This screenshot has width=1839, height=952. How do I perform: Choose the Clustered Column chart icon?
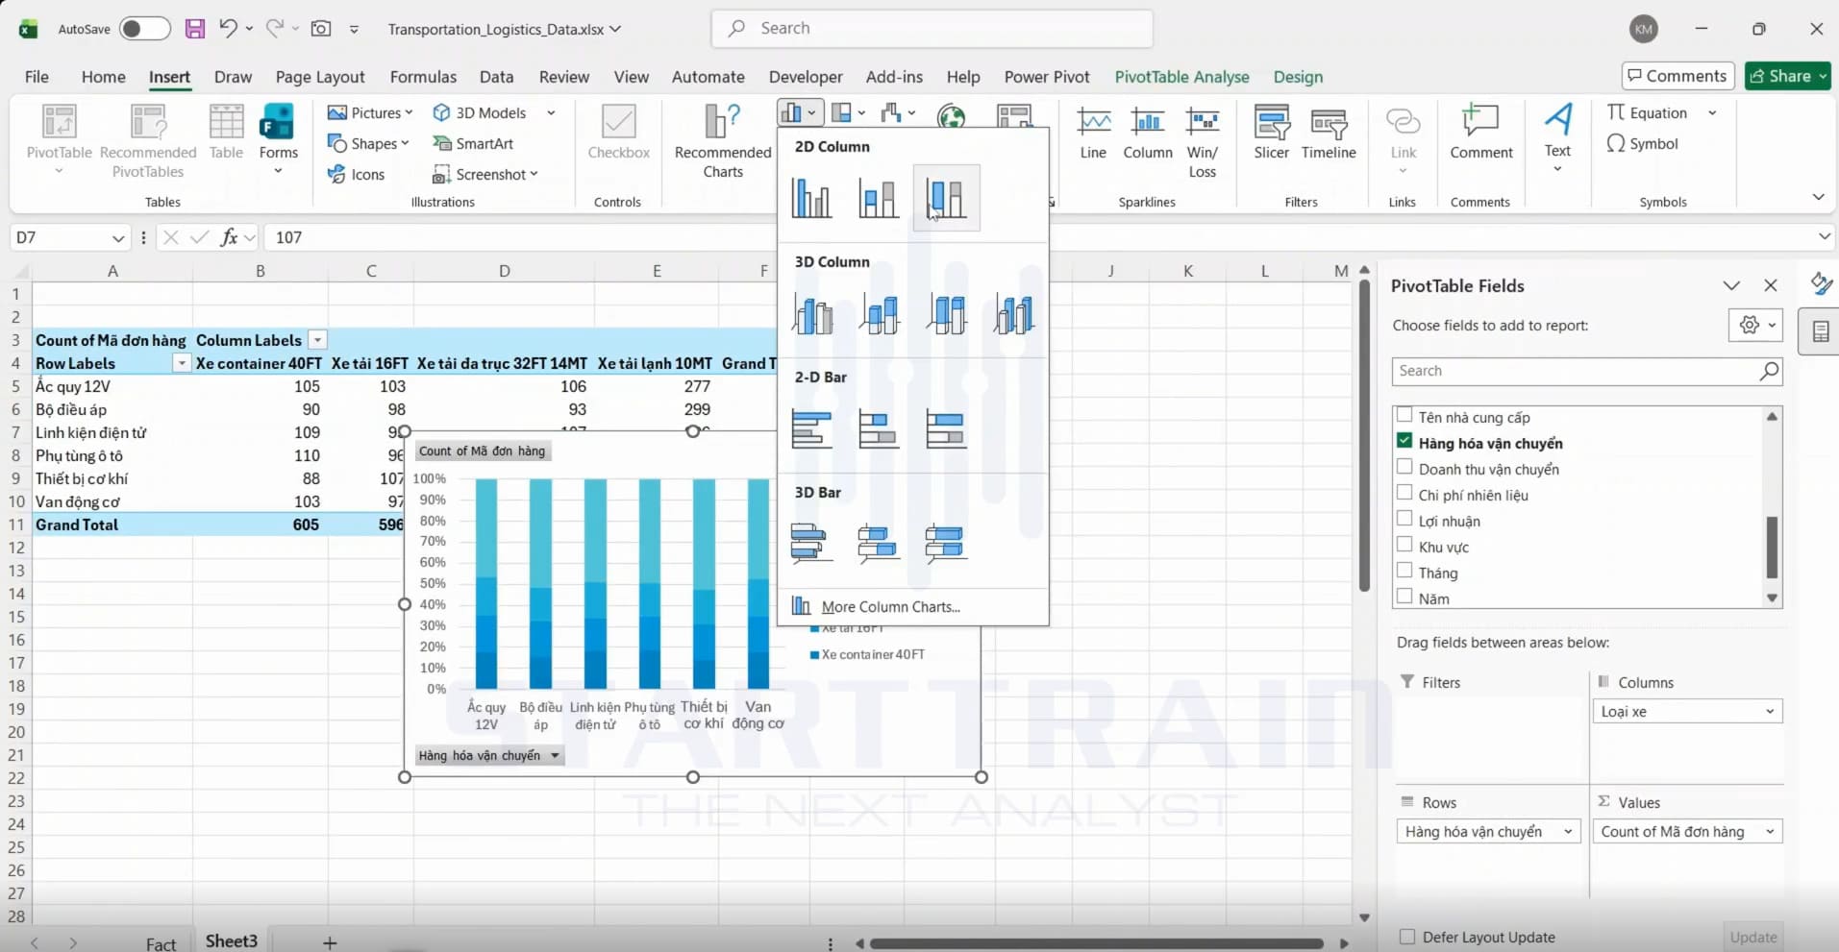click(811, 199)
